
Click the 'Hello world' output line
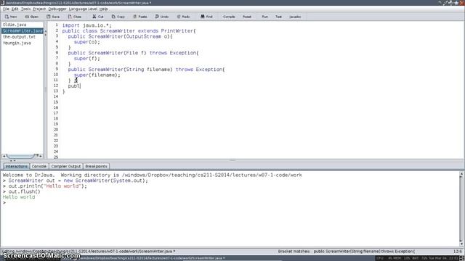[x=19, y=197]
